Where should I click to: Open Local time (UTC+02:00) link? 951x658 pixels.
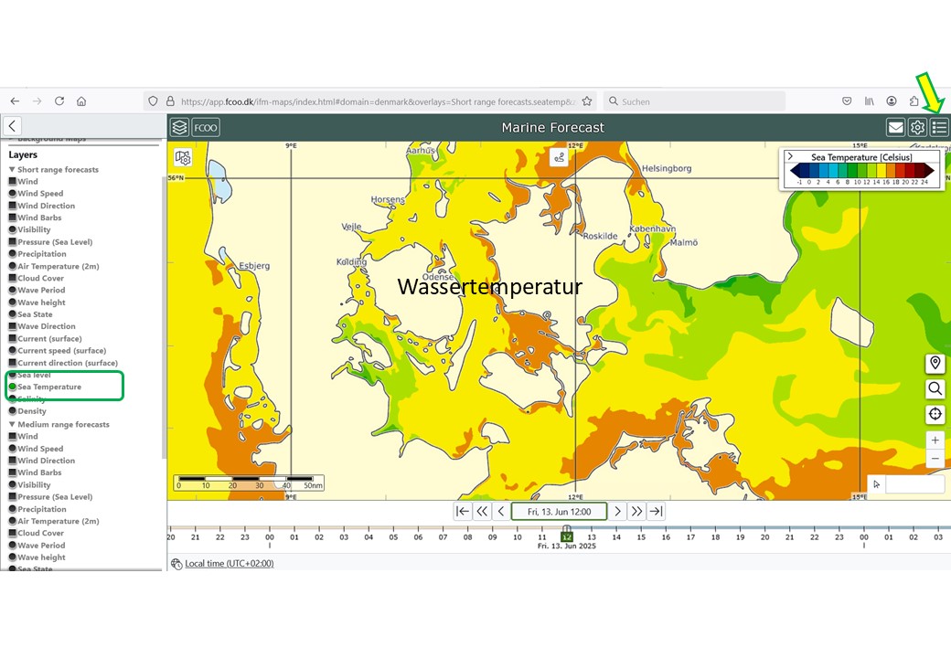tap(229, 564)
